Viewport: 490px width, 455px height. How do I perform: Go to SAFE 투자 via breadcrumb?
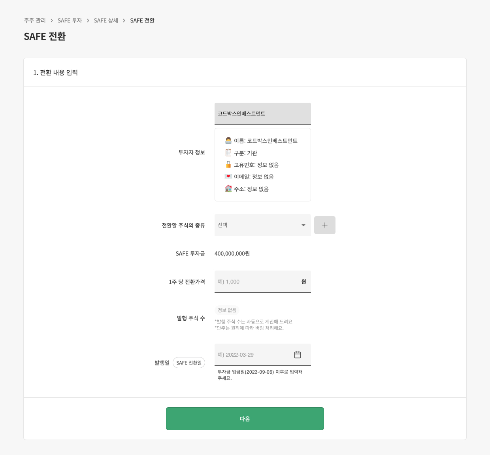coord(70,20)
